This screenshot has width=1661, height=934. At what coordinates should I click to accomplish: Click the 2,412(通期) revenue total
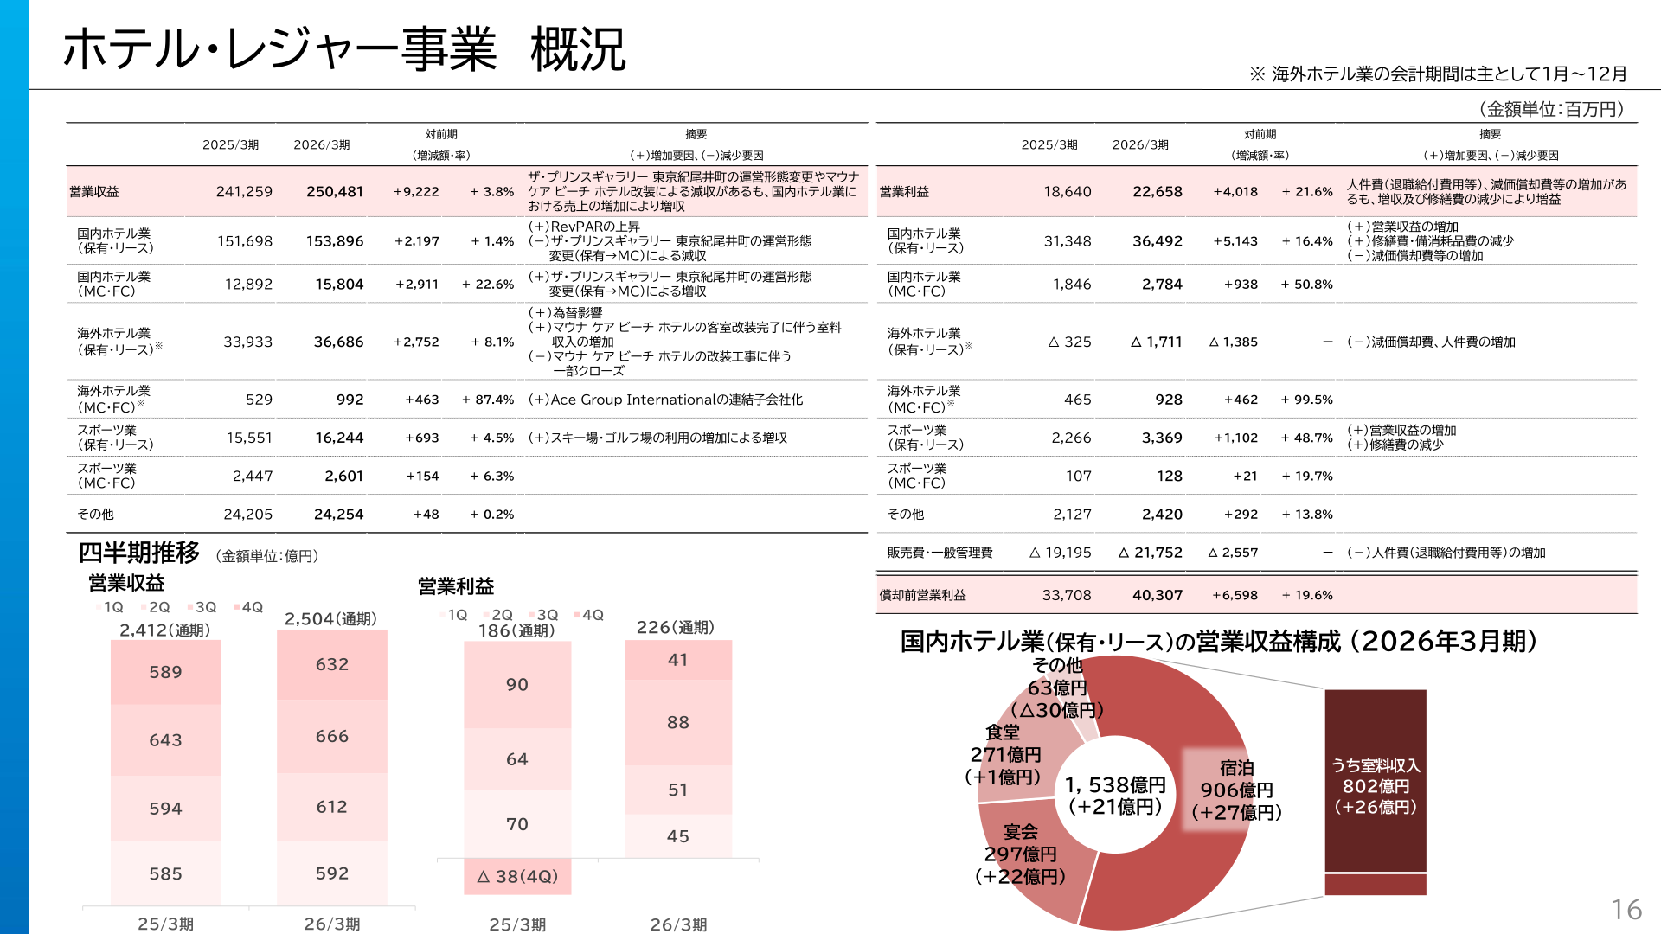click(x=165, y=630)
